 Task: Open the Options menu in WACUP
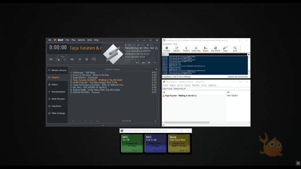[81, 40]
